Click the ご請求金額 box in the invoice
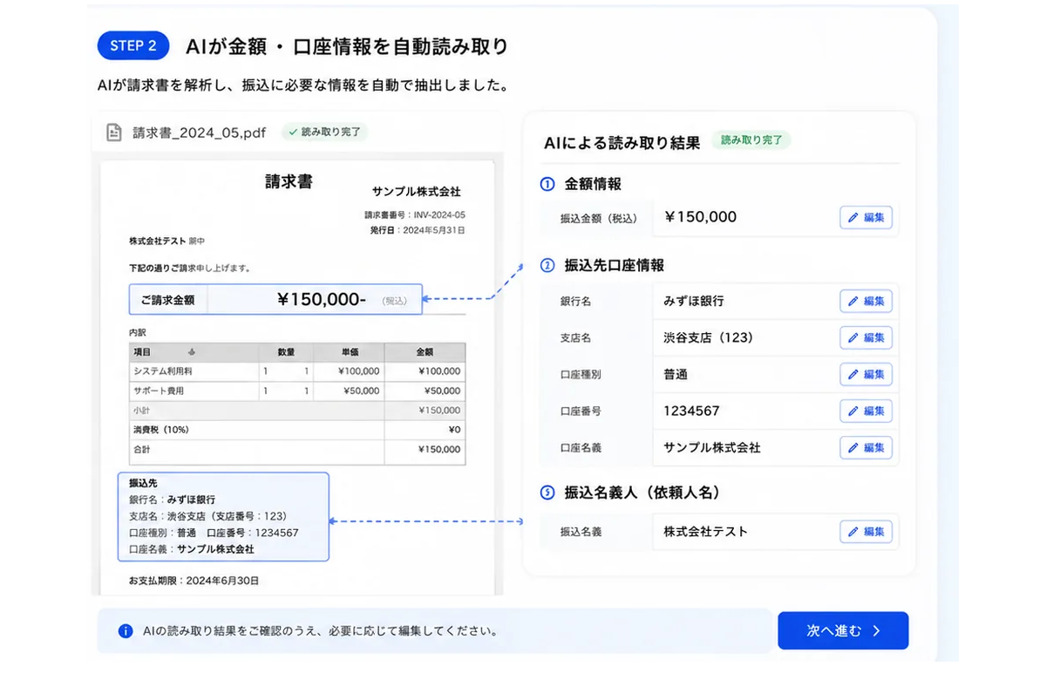Viewport: 1046px width, 680px height. point(275,299)
